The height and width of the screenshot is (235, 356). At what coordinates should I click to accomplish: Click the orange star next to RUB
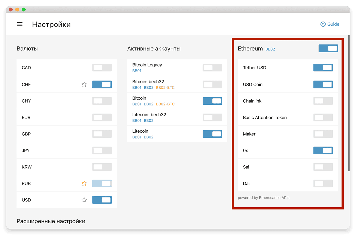pos(84,183)
